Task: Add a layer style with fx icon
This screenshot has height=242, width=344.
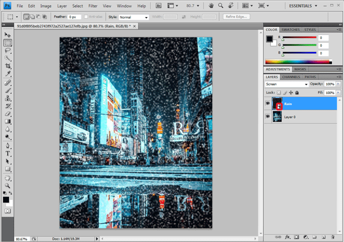Action: [287, 236]
